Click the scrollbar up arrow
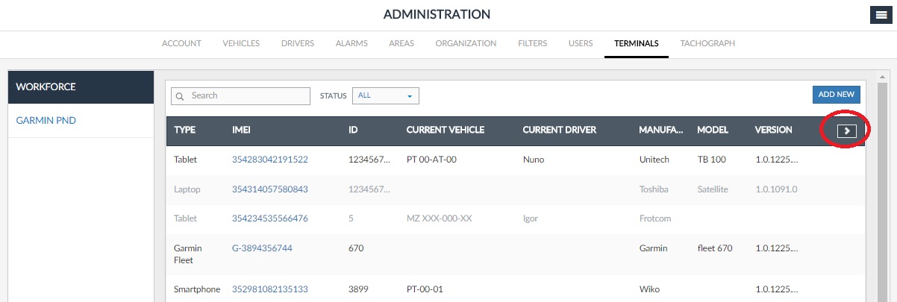Screen dimensions: 897x302 pyautogui.click(x=883, y=77)
